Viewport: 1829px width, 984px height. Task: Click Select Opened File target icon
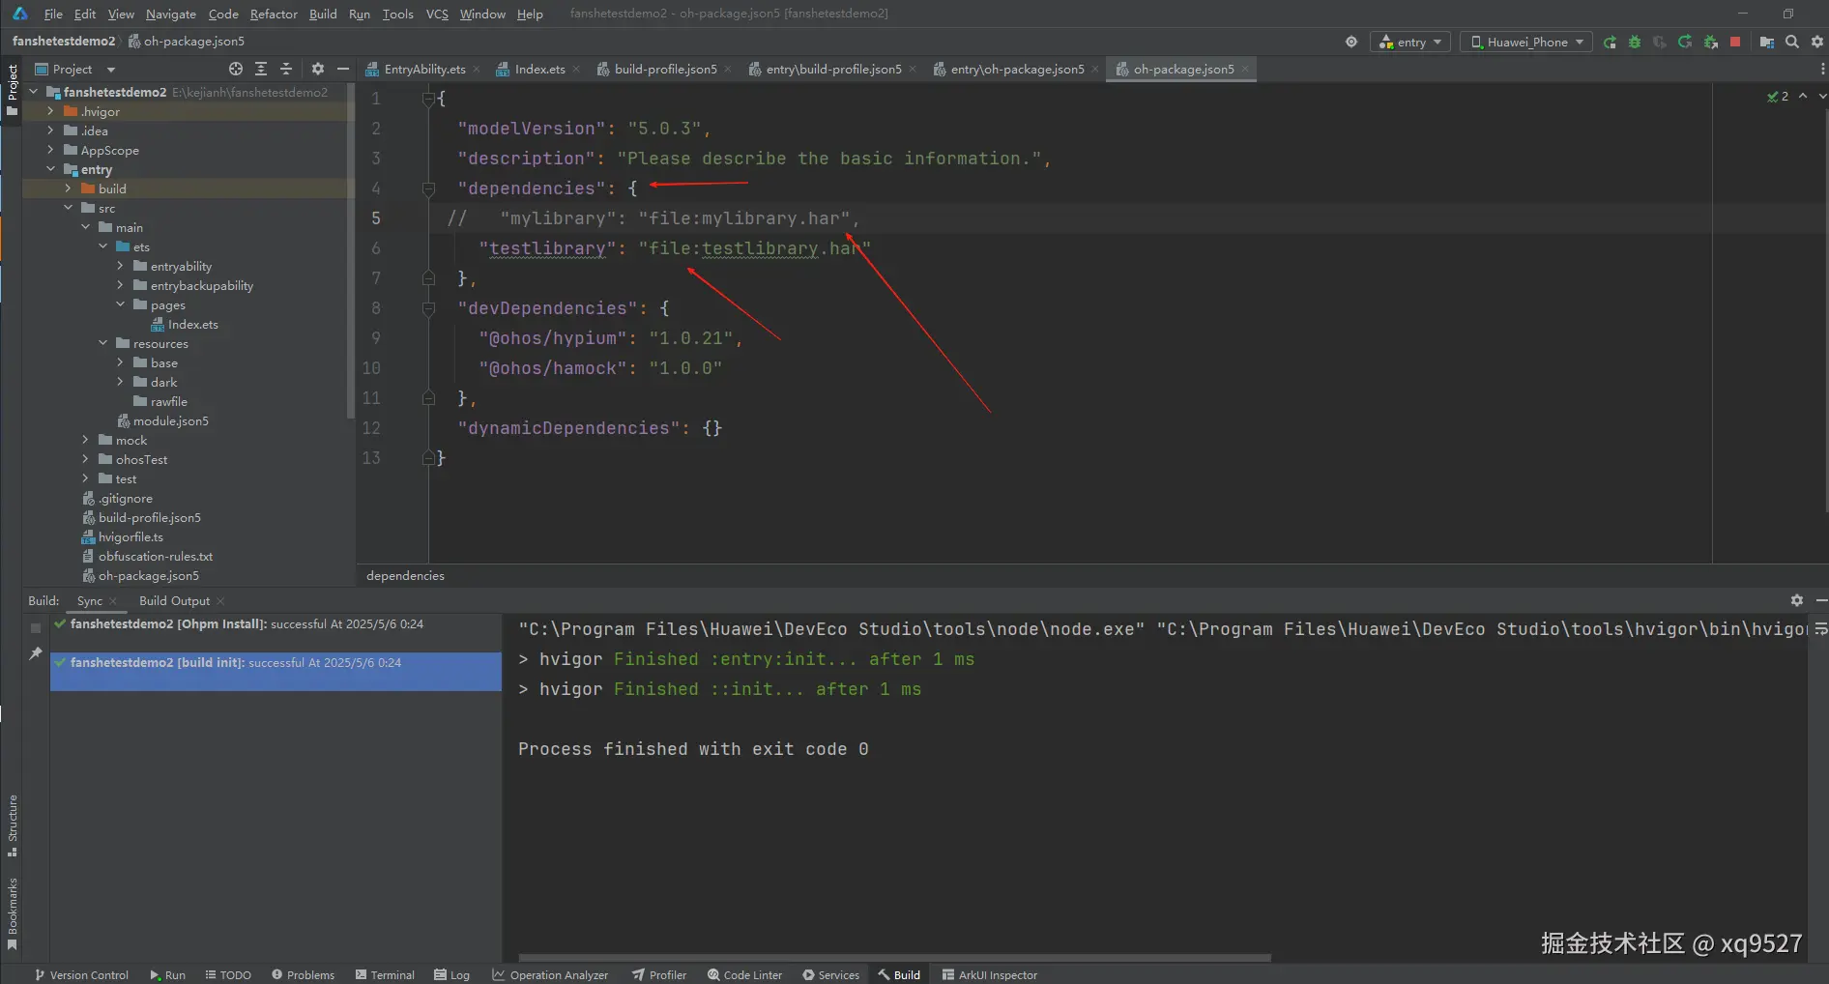coord(236,70)
